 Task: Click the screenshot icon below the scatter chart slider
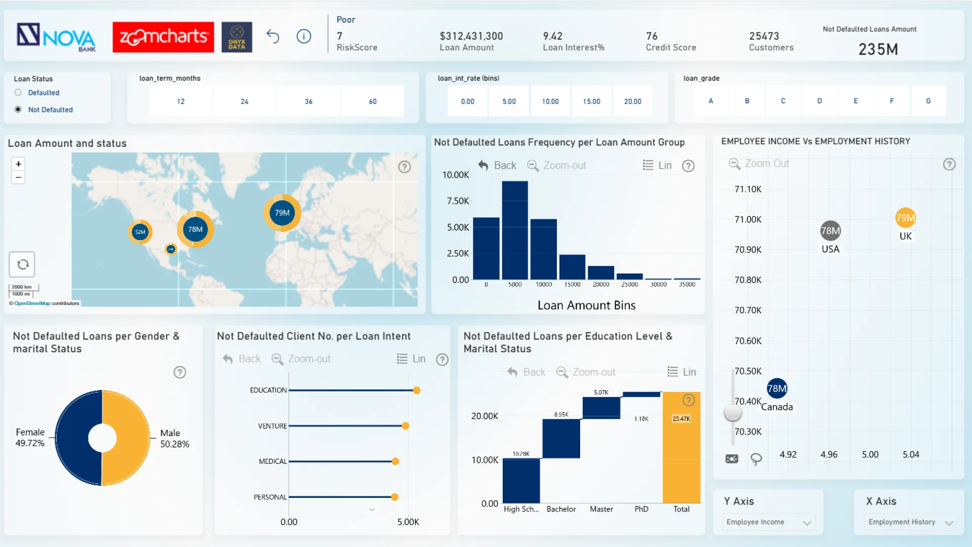[732, 459]
